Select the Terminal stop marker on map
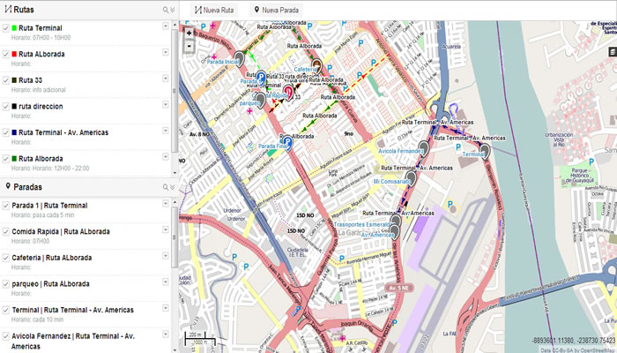 click(x=485, y=151)
